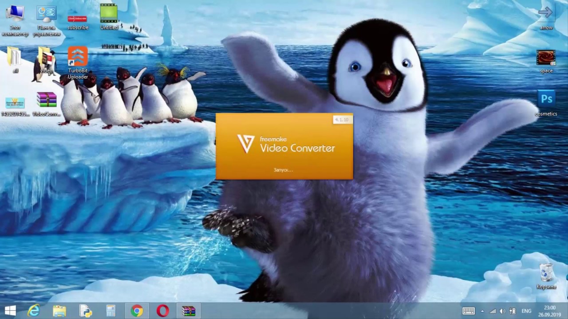Click the Freemake logo on splash screen
Screen dimensions: 568x319
(x=246, y=144)
